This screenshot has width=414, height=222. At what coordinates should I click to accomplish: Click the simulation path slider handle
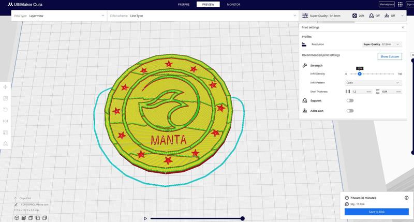coord(242,218)
